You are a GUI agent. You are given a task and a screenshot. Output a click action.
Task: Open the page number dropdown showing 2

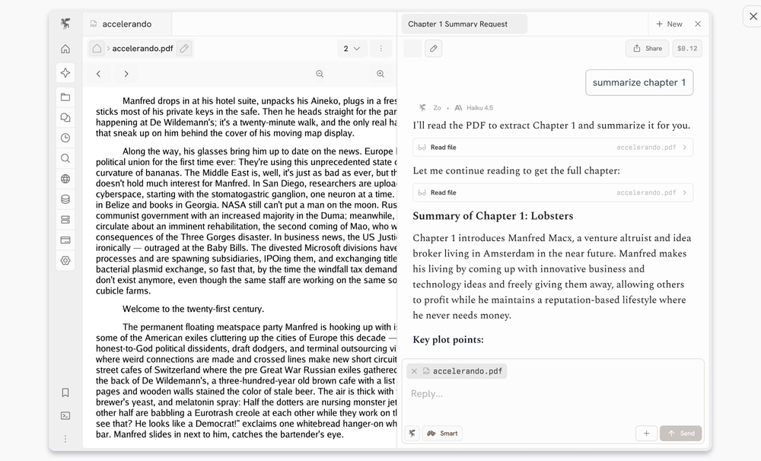352,48
